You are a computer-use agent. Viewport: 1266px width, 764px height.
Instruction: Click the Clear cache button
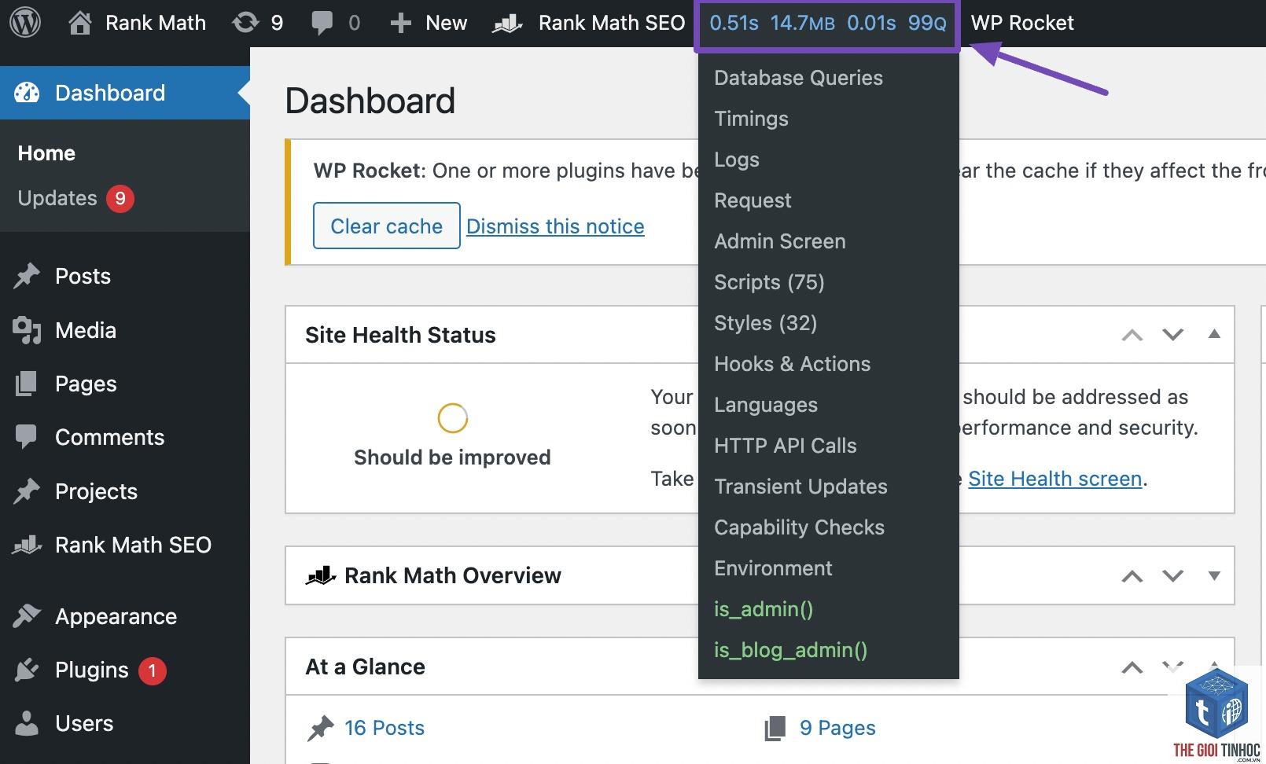[x=386, y=226]
